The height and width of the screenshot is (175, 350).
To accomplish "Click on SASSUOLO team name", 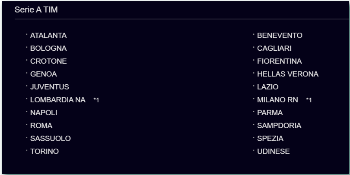I will point(51,138).
